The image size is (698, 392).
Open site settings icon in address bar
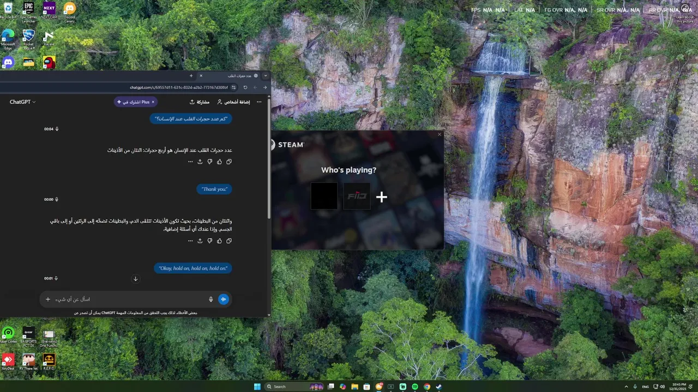coord(234,87)
